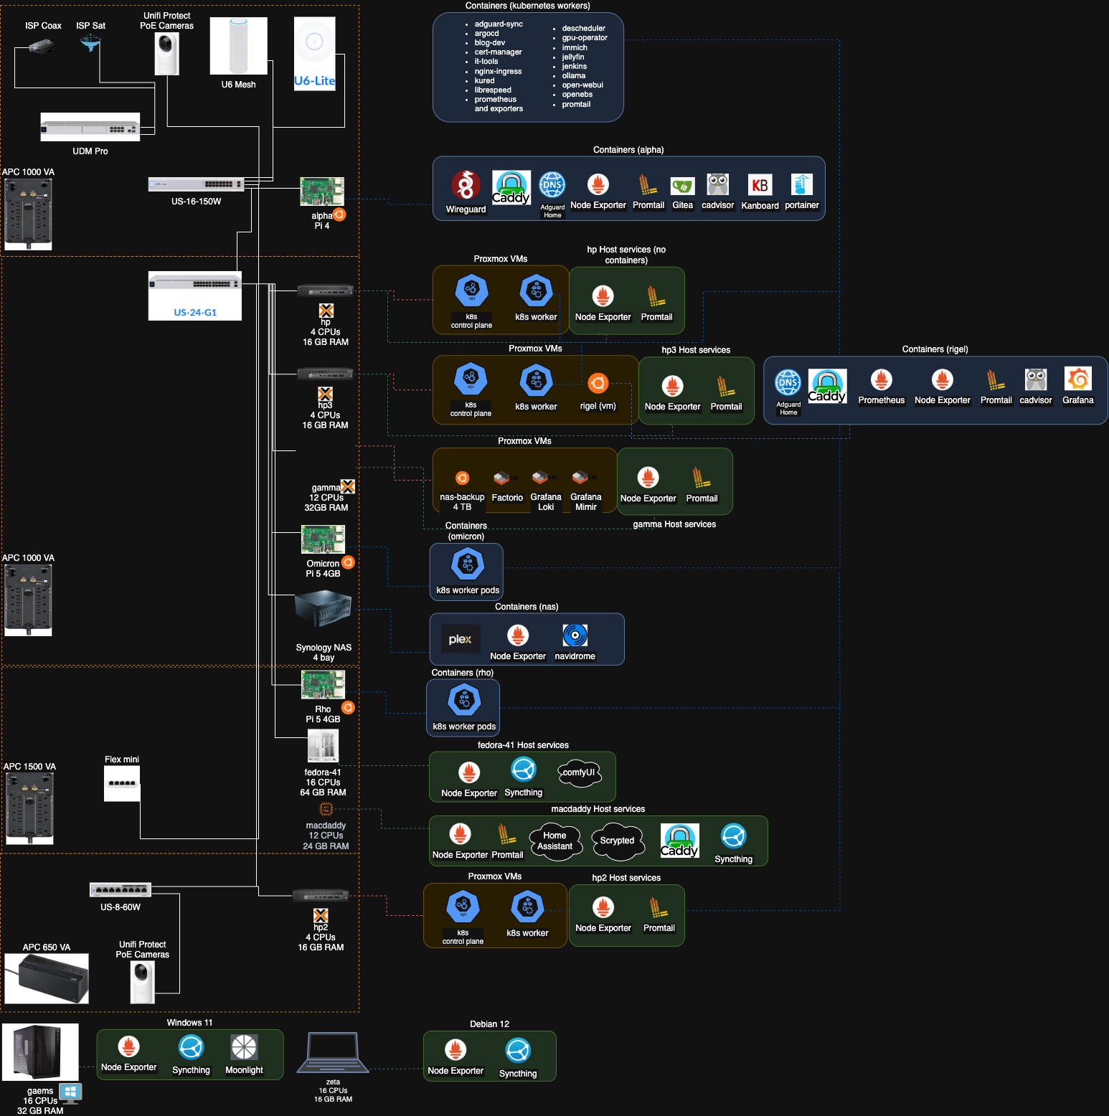Select the Promtail icon in Containers (alpha)
1109x1116 pixels.
click(648, 184)
